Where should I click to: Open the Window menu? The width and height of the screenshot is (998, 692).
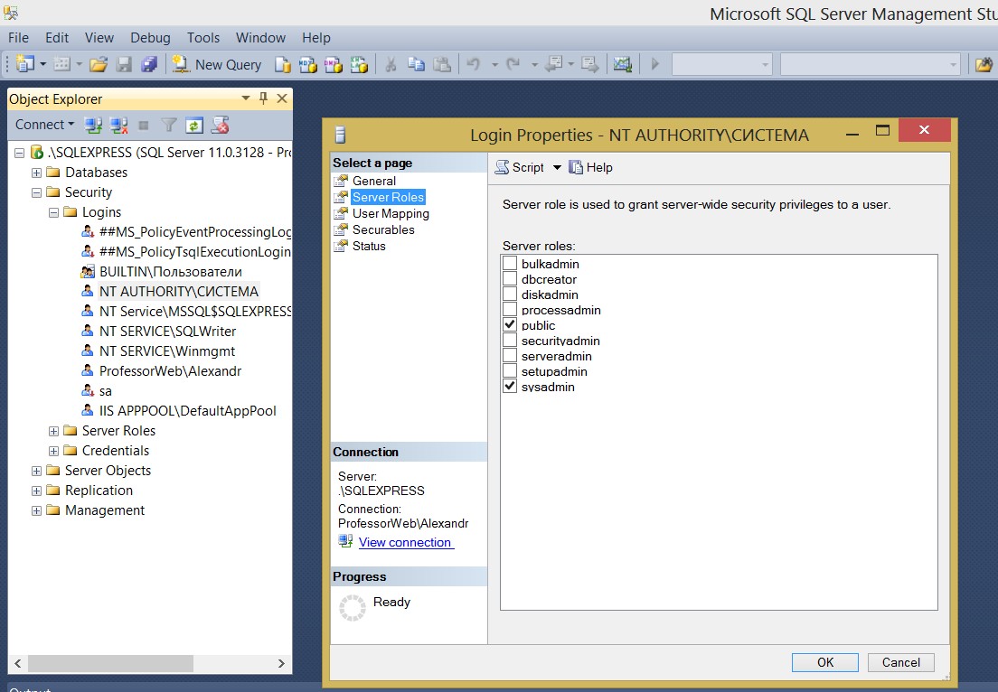(x=260, y=38)
